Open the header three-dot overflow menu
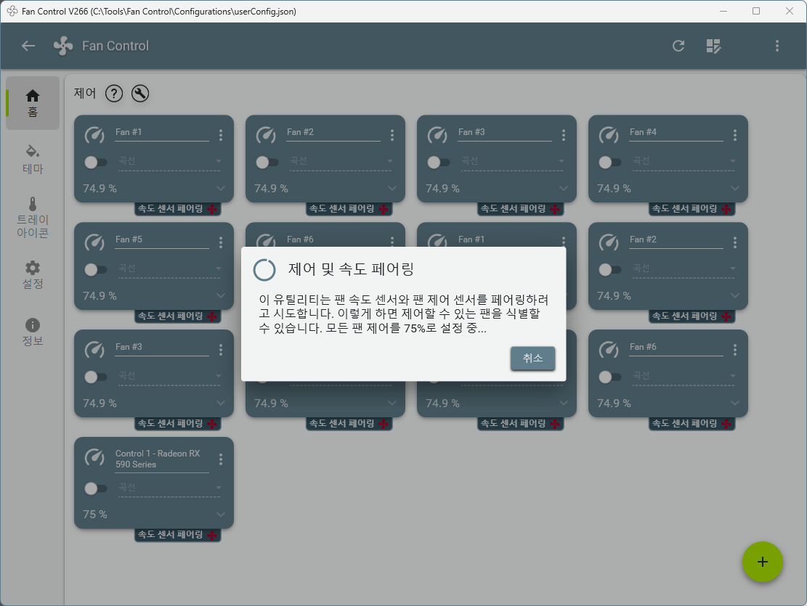The width and height of the screenshot is (807, 606). [777, 46]
